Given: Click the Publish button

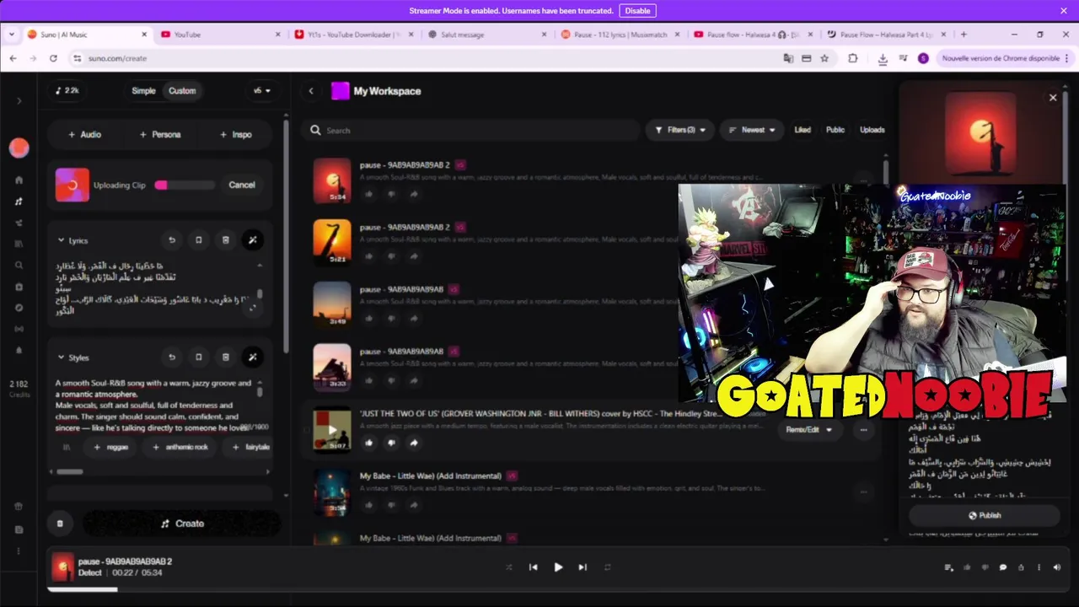Looking at the screenshot, I should pos(984,515).
